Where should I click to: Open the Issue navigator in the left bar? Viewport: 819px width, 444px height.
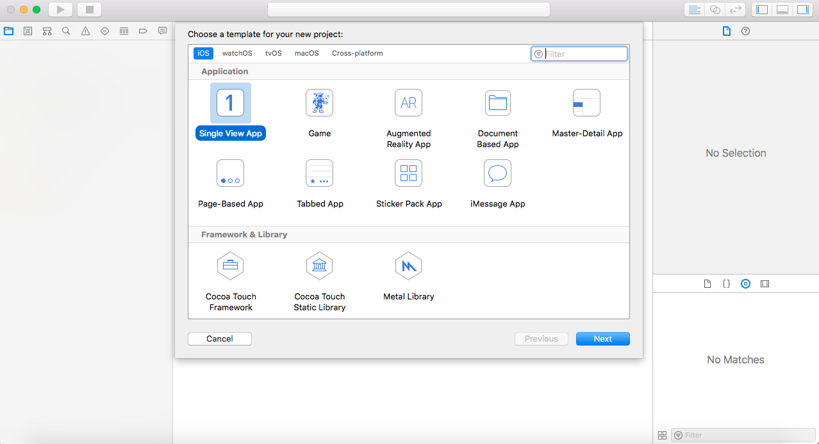point(85,30)
